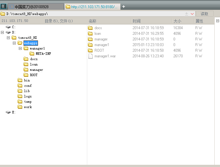Click size value 26170
The image size is (220, 167).
click(178, 56)
